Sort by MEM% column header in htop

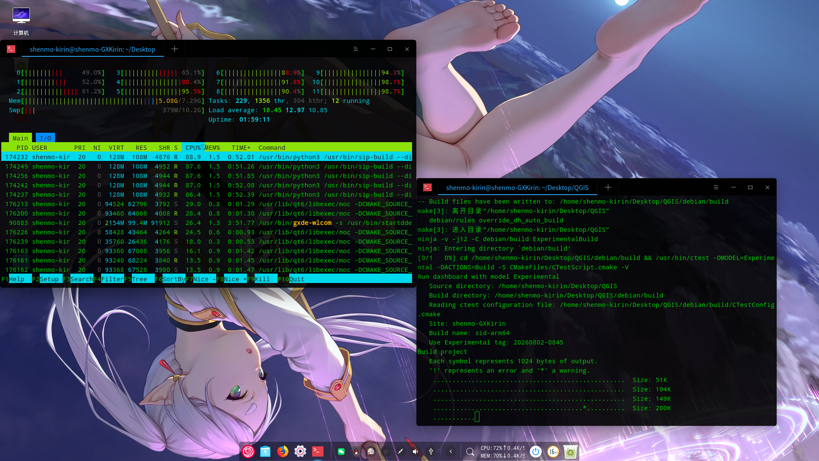212,148
